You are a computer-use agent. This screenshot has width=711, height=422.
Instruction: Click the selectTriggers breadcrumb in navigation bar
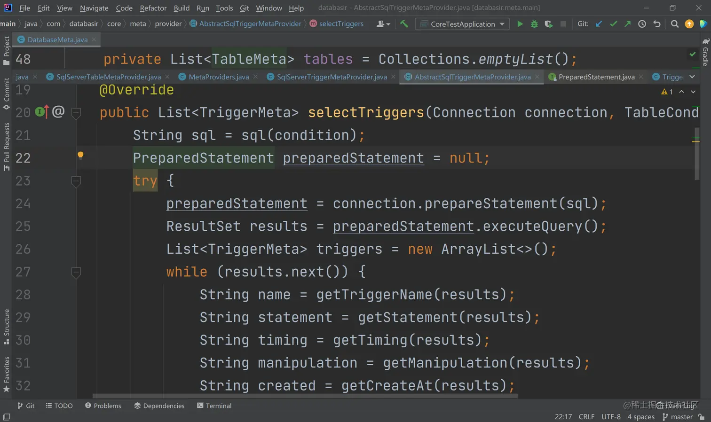click(x=337, y=23)
